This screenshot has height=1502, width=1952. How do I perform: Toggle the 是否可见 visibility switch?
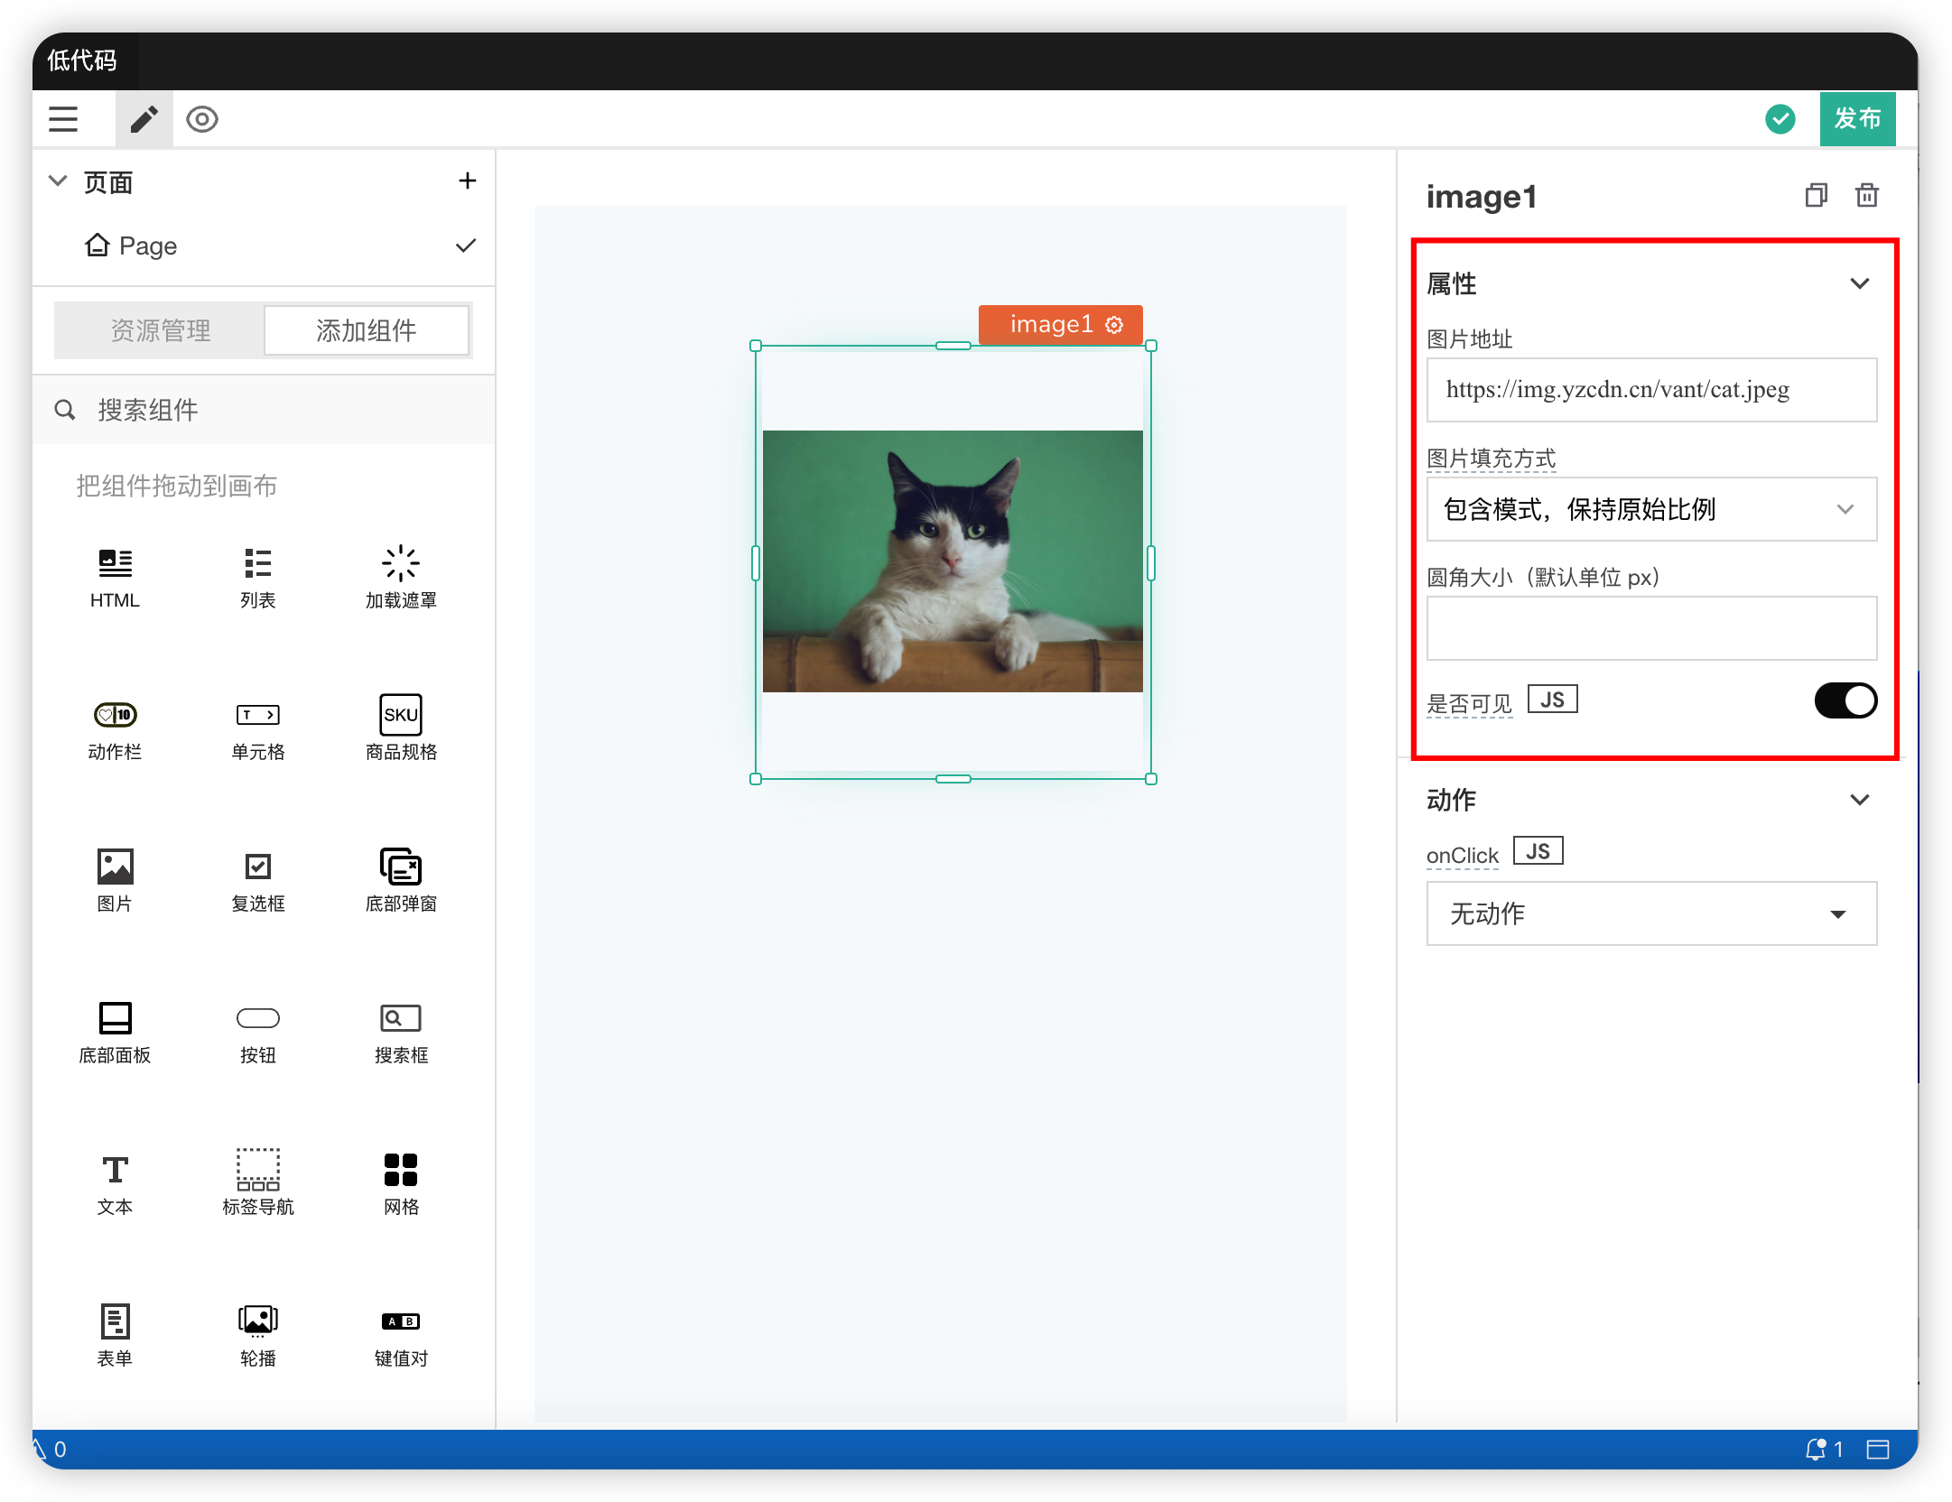1845,700
